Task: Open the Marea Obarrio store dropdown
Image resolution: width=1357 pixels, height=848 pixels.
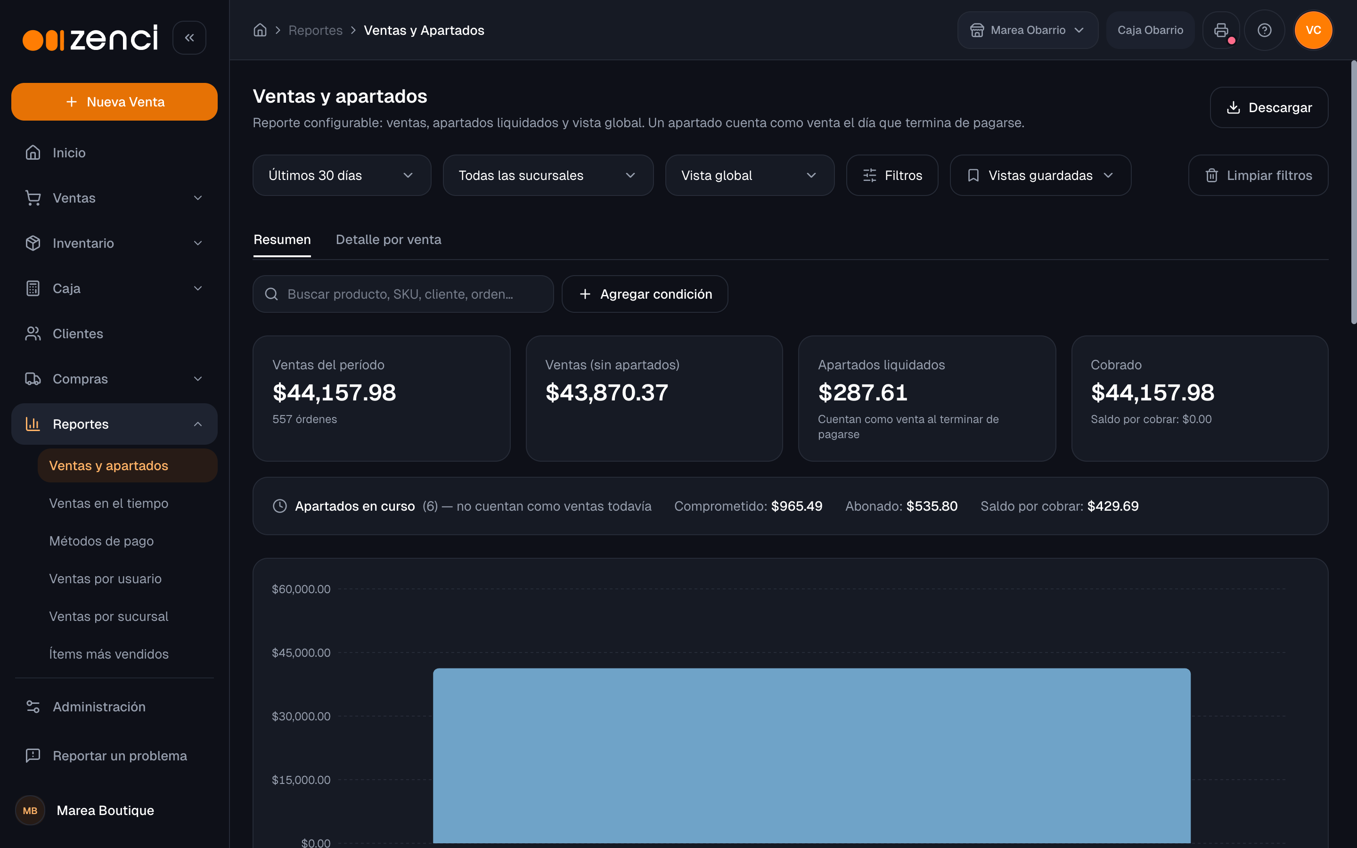Action: [x=1027, y=30]
